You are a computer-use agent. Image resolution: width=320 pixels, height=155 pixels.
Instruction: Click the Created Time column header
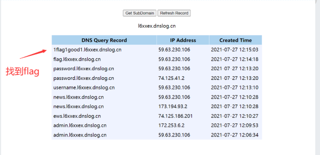(x=235, y=40)
